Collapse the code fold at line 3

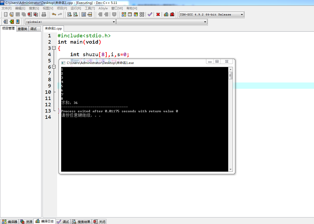(x=54, y=48)
